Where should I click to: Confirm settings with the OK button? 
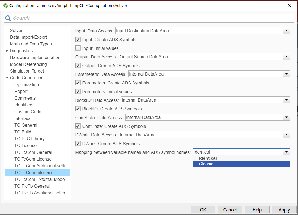(203, 210)
